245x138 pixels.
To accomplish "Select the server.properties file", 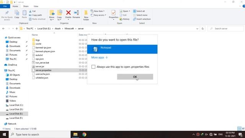I will click(43, 70).
